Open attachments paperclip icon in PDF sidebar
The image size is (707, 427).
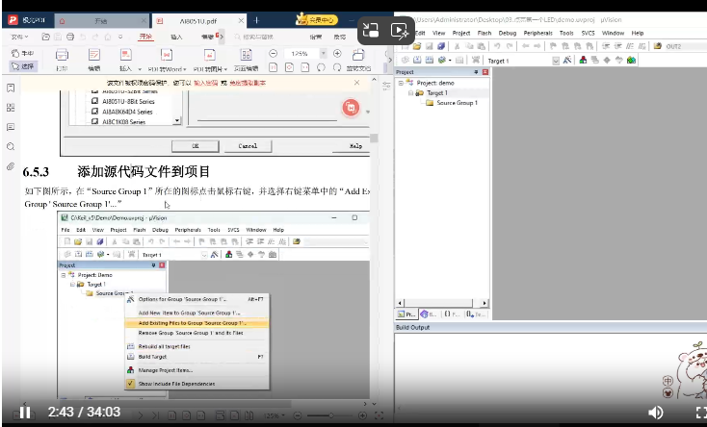point(11,166)
